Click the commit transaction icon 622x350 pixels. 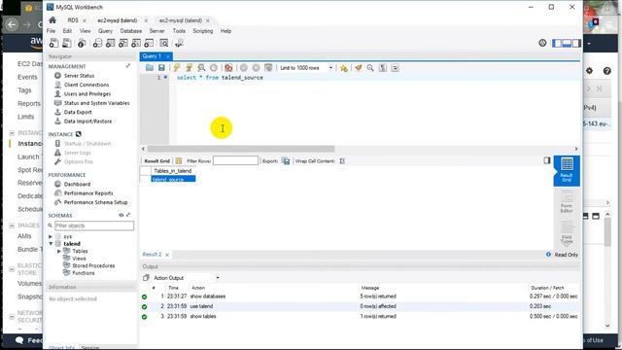(x=244, y=68)
